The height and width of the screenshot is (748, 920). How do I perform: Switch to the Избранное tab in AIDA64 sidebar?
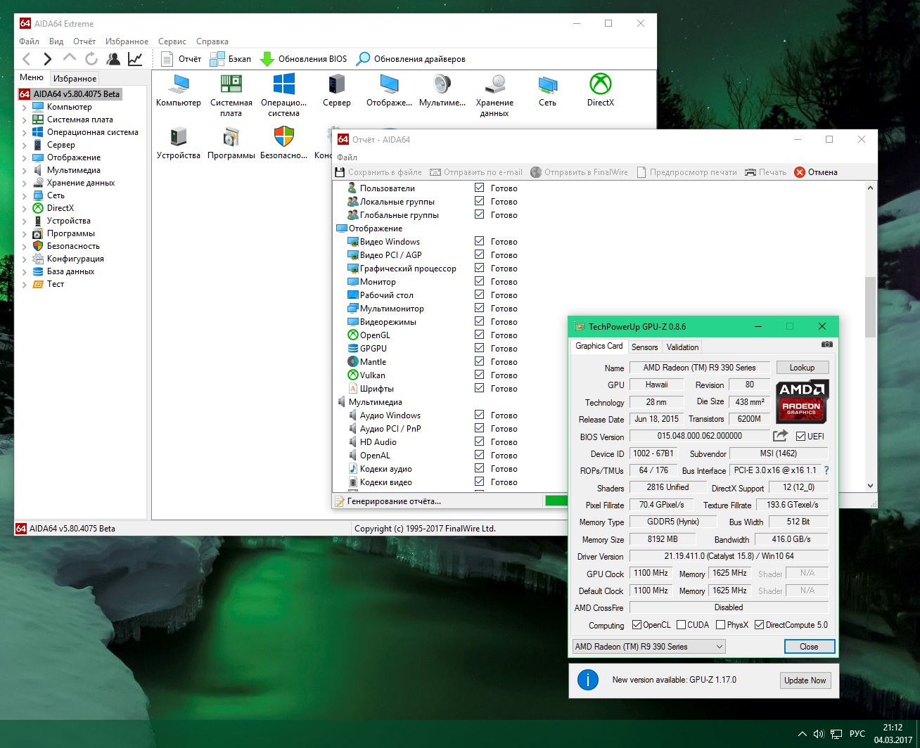(x=75, y=78)
